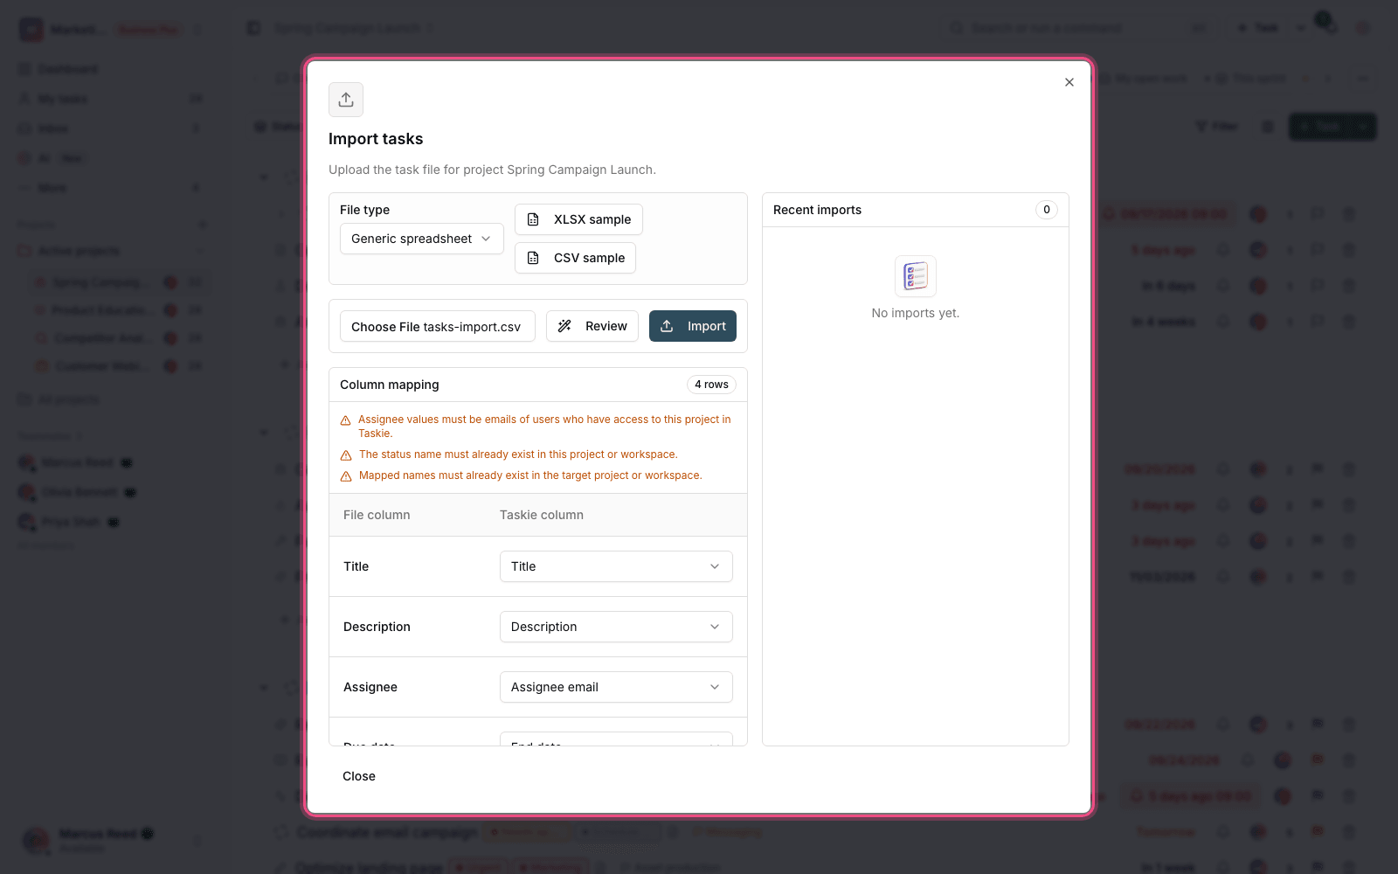Click the Review button
The image size is (1398, 874).
click(592, 326)
